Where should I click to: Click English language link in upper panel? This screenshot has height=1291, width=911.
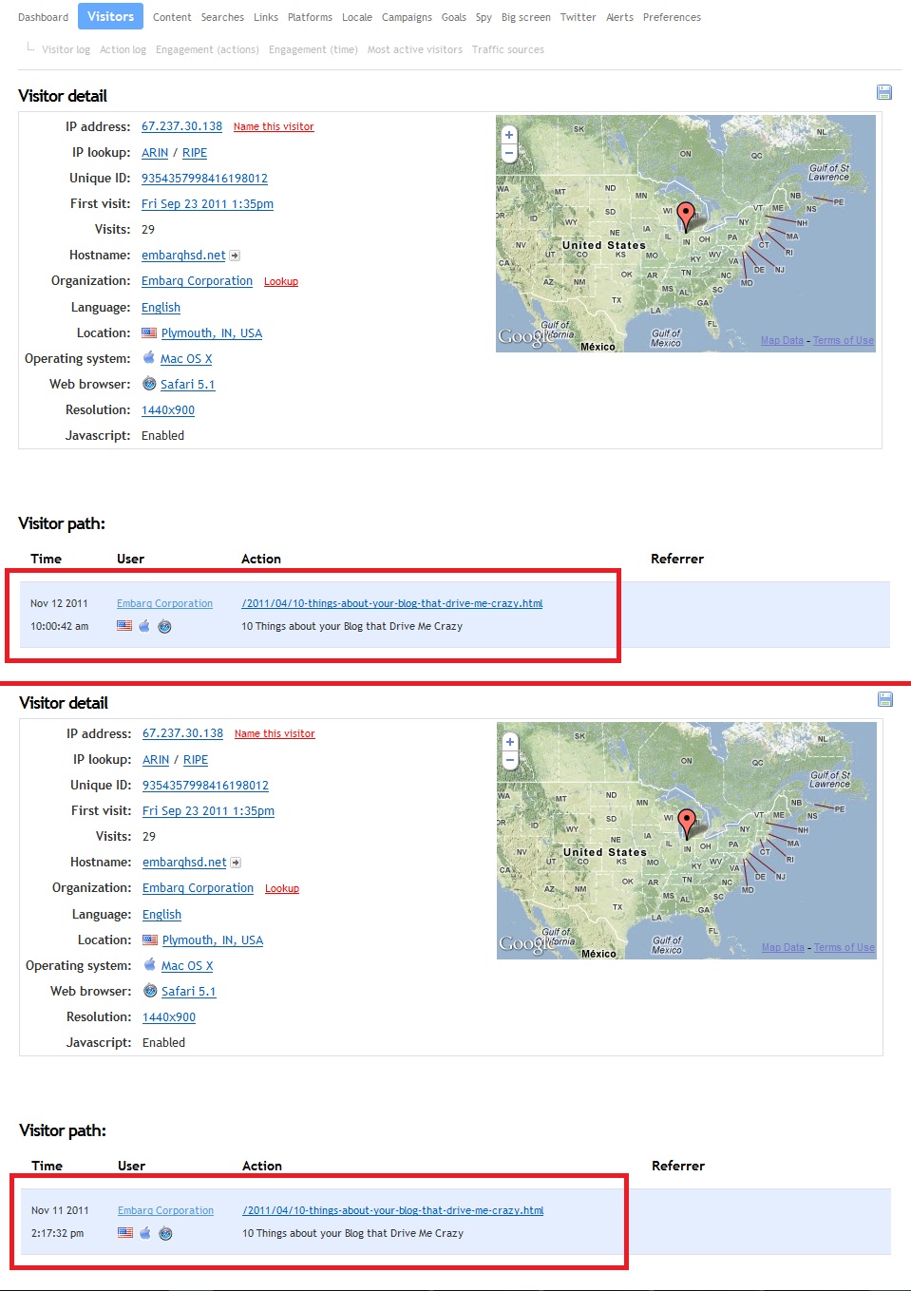[x=161, y=308]
